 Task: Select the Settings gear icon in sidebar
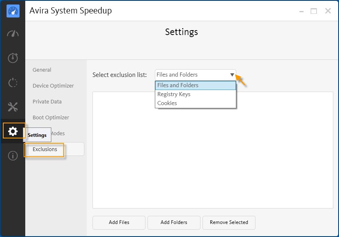click(x=13, y=131)
